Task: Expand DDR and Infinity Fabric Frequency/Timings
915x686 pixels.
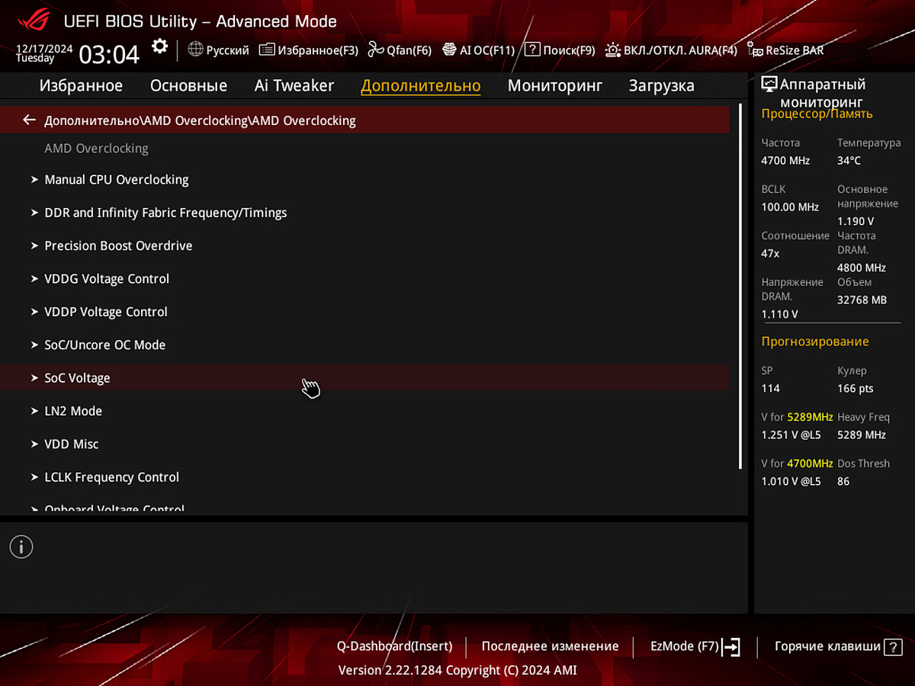Action: pos(364,213)
